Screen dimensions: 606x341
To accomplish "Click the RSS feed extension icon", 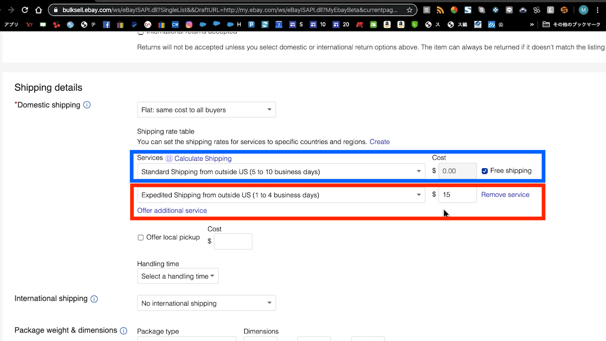I will [440, 10].
